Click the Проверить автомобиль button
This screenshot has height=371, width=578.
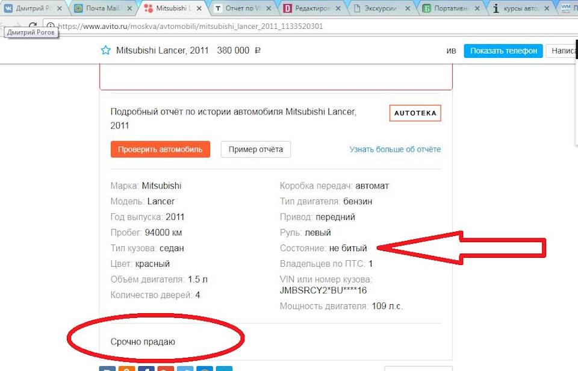tap(160, 149)
